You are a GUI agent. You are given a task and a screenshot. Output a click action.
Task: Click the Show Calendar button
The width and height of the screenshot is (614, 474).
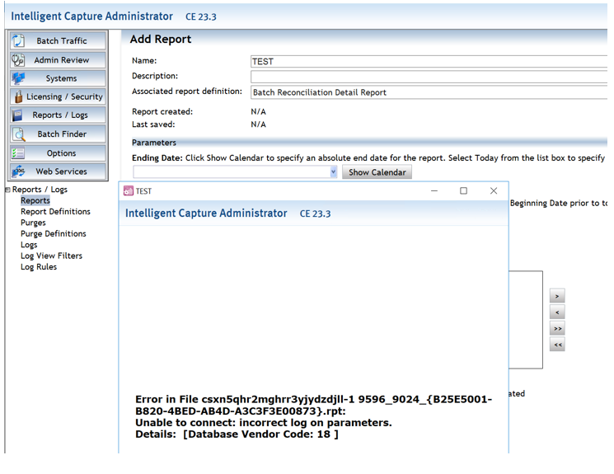(377, 172)
